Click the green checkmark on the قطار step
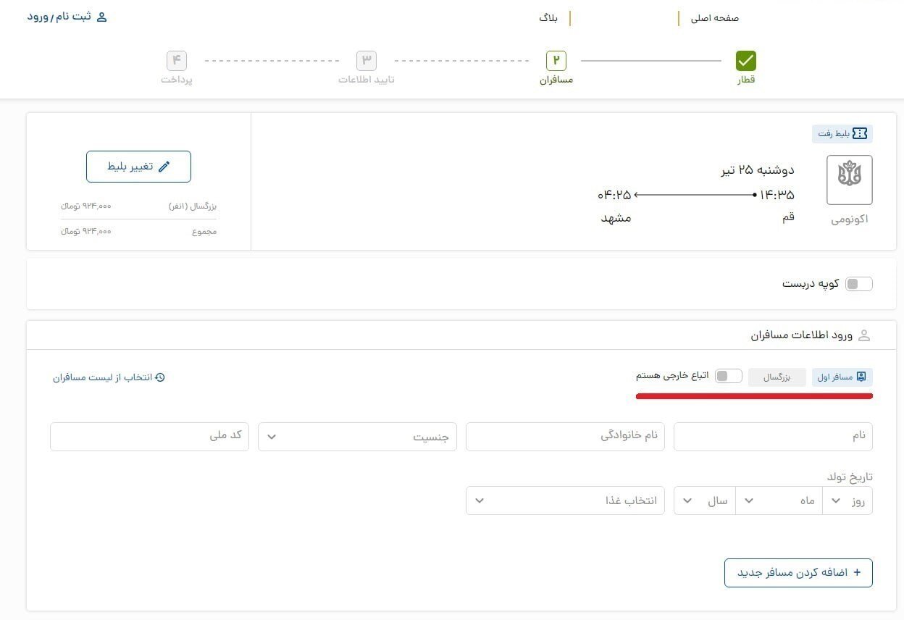Image resolution: width=904 pixels, height=620 pixels. coord(745,61)
